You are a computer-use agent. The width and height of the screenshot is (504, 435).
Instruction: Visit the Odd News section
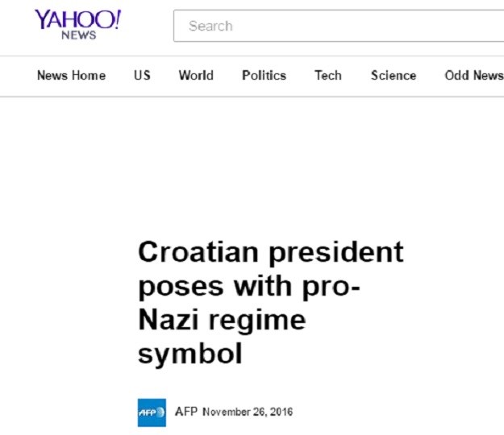(x=474, y=76)
